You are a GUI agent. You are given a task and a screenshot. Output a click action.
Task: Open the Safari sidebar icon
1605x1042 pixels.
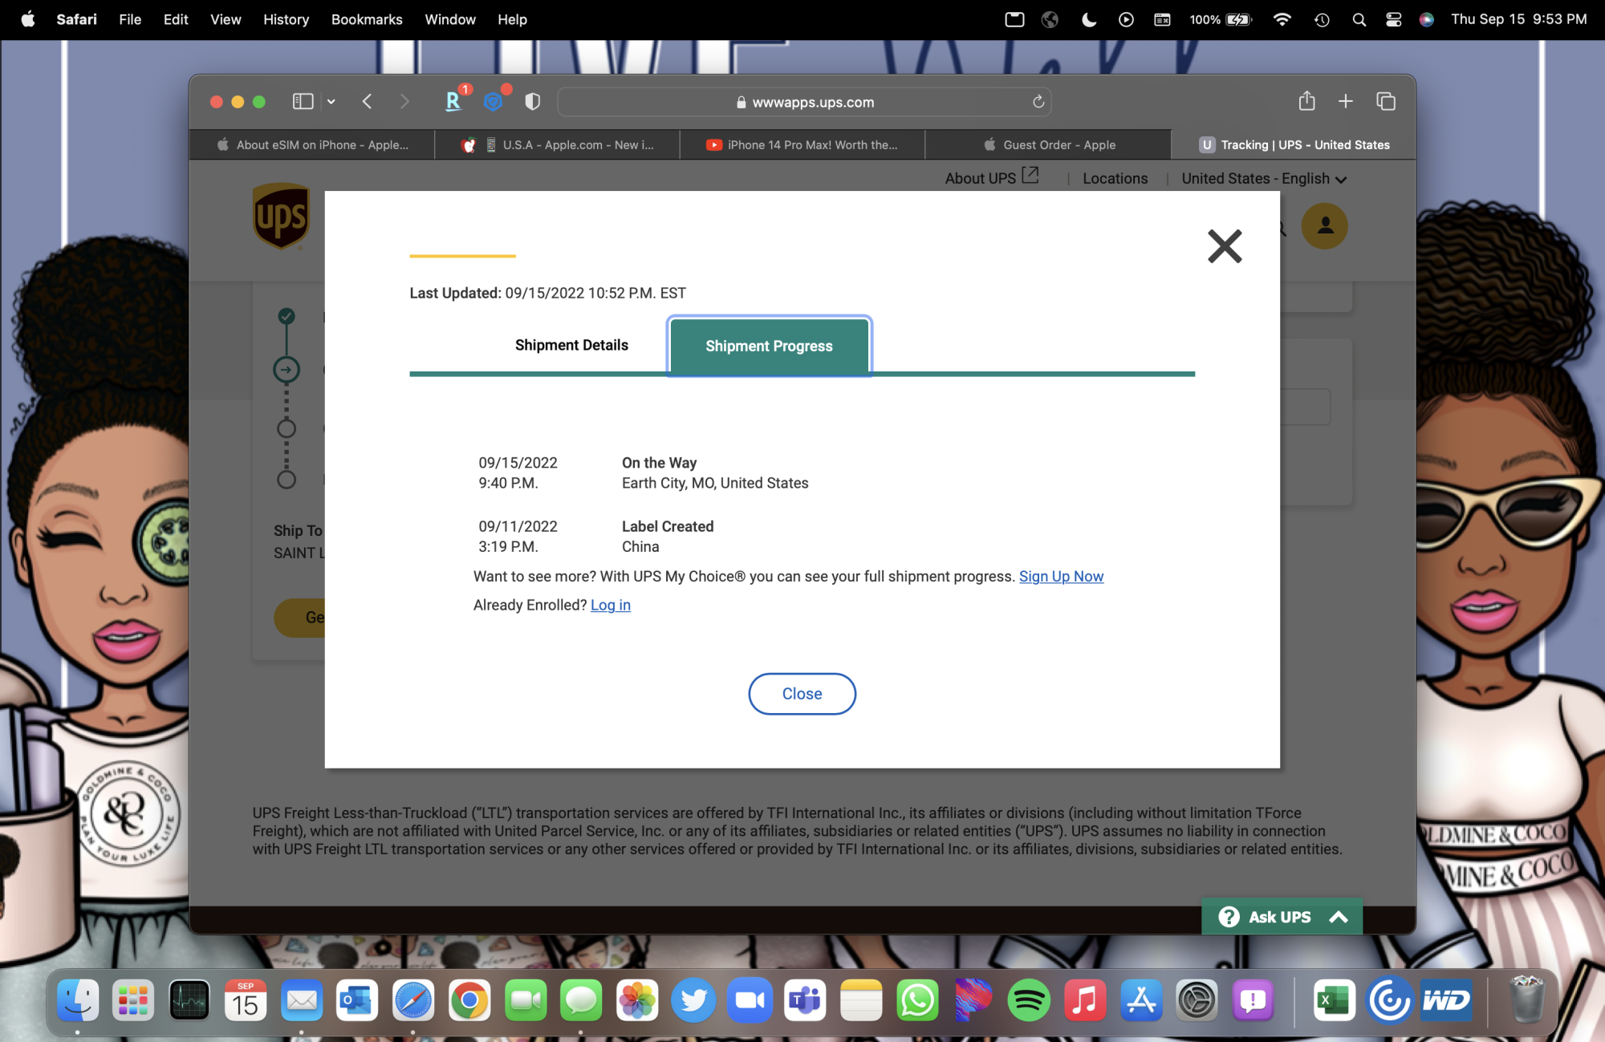[x=303, y=101]
